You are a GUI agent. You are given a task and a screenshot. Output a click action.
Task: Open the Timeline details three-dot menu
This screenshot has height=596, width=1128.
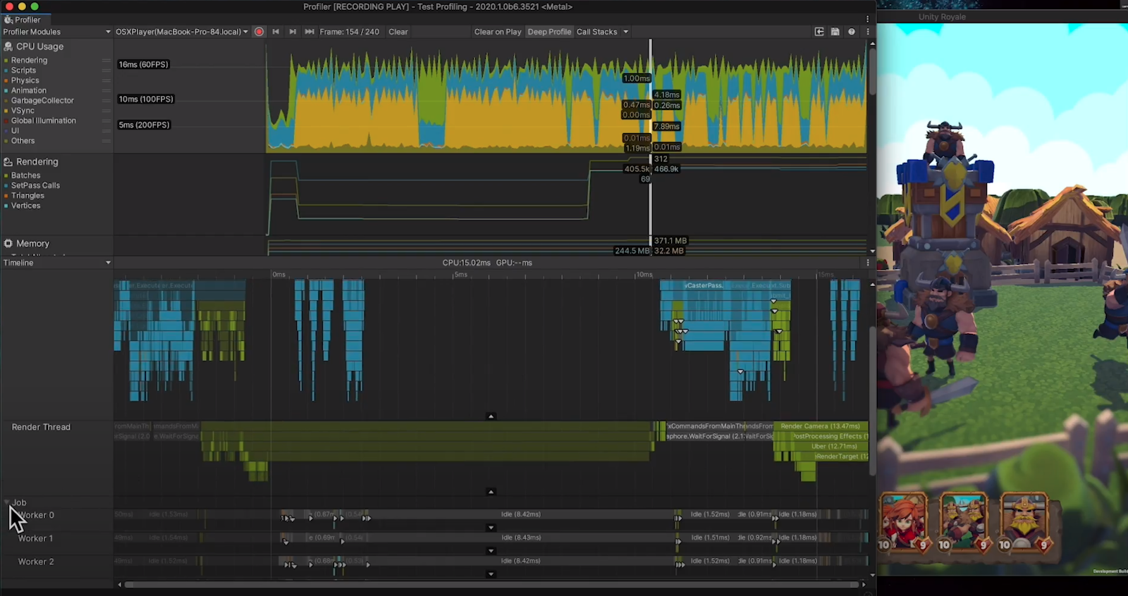[868, 263]
